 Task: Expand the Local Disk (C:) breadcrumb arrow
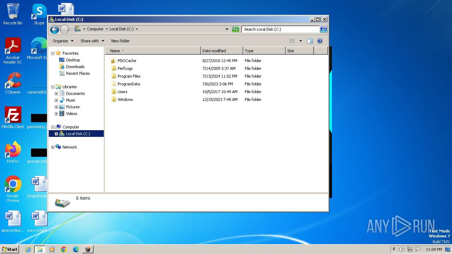(x=137, y=29)
